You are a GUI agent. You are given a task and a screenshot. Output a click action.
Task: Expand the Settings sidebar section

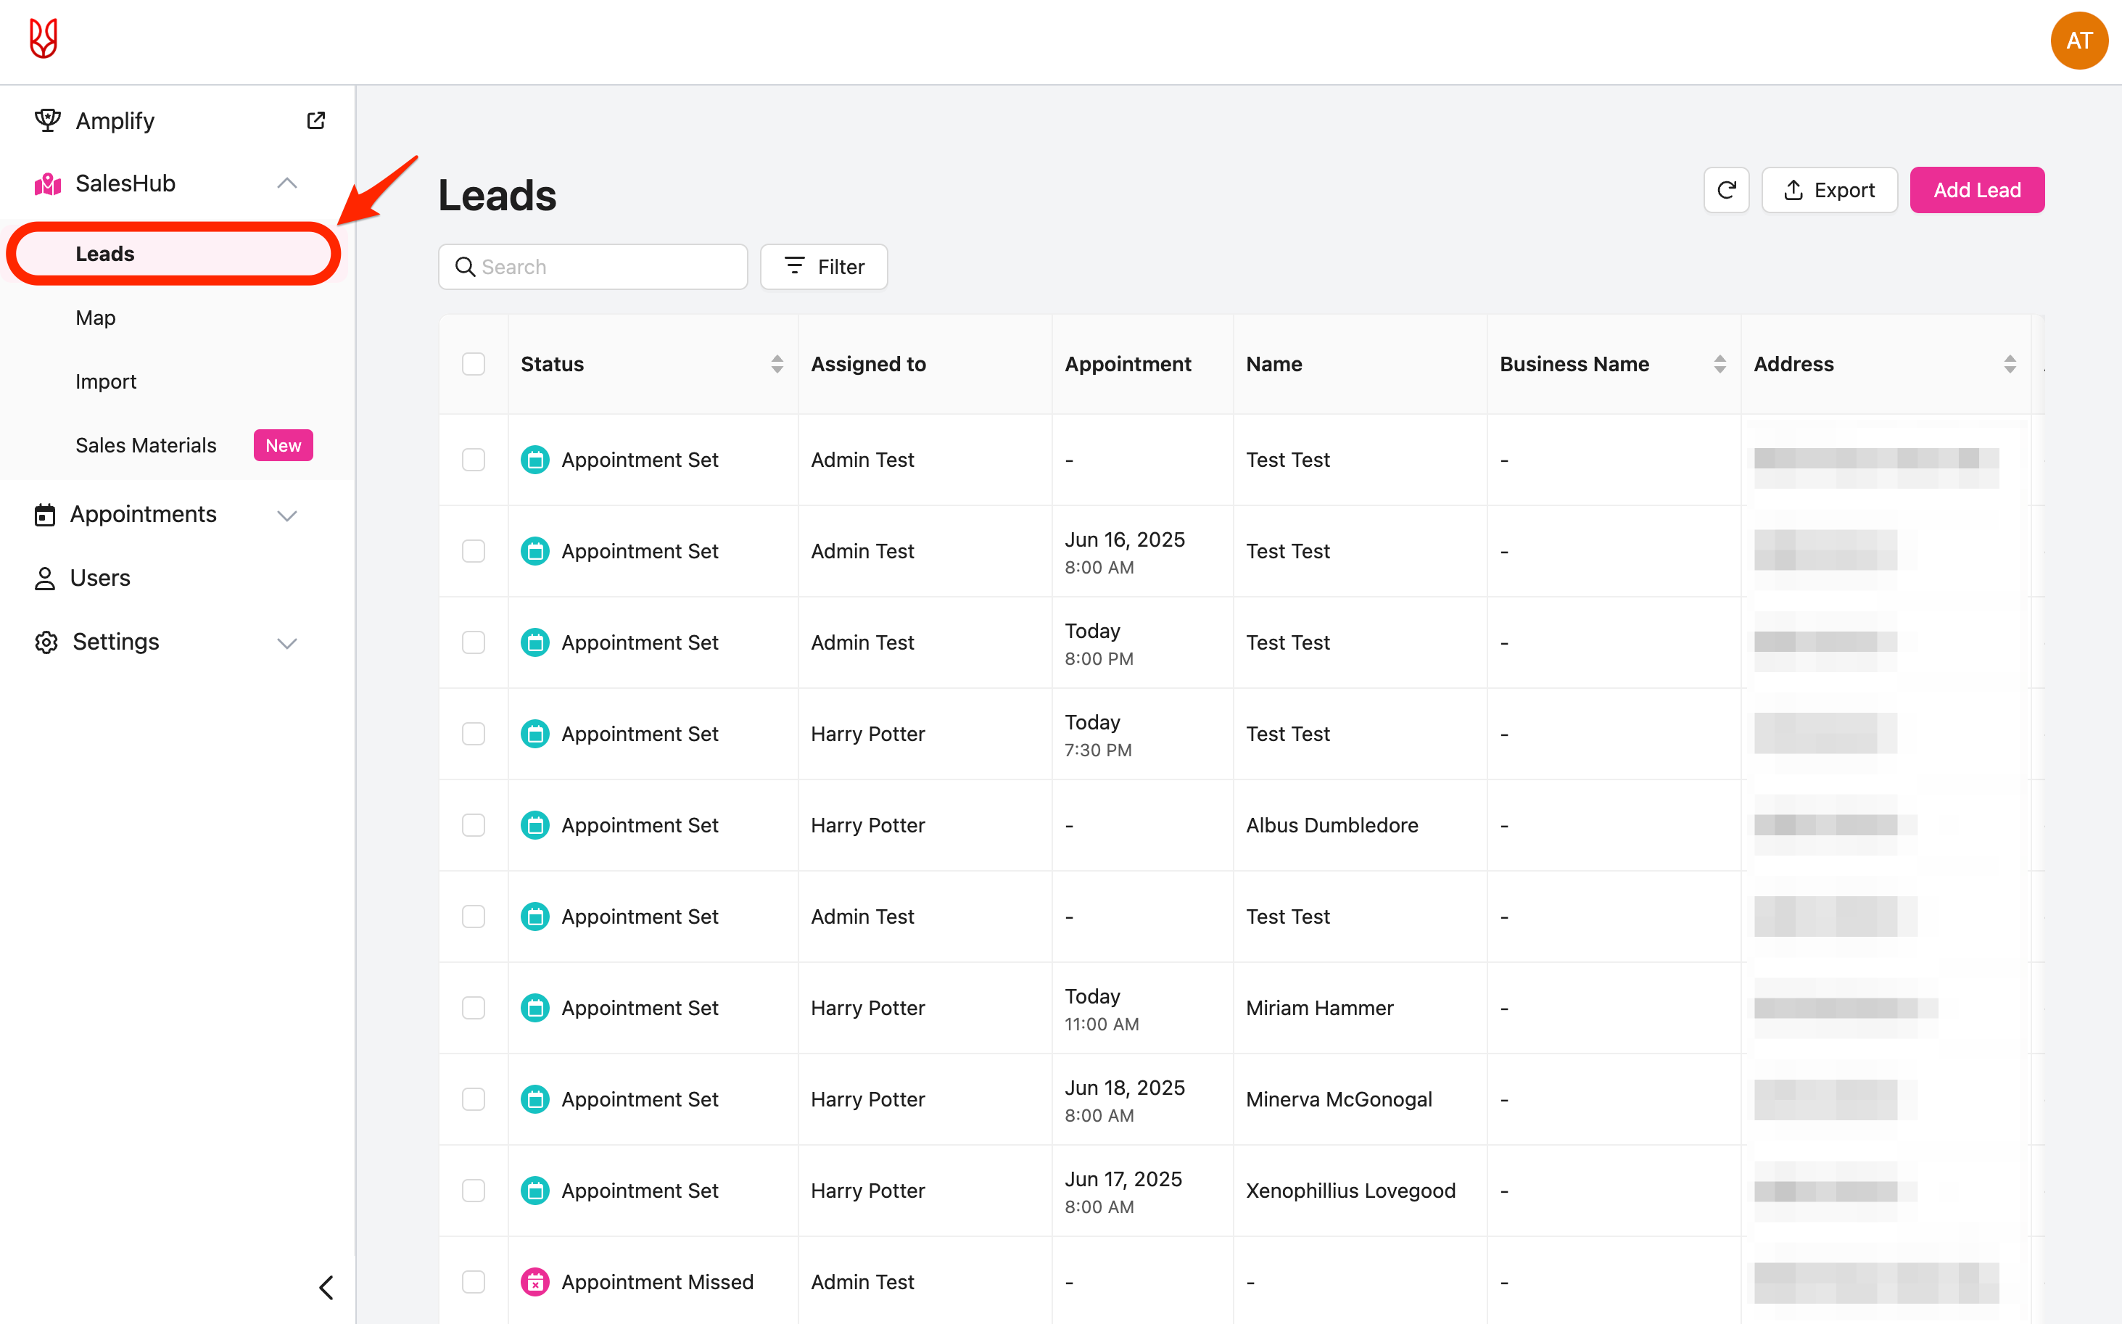click(x=287, y=642)
